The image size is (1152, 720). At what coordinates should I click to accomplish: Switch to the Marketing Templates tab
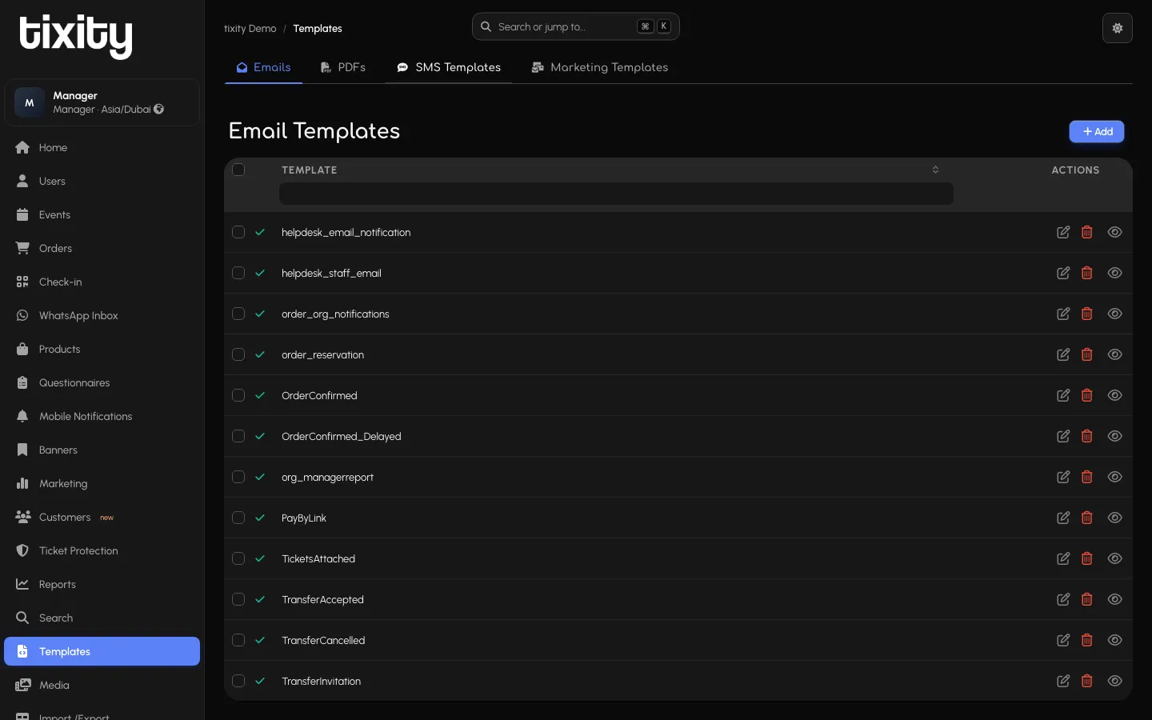(x=599, y=67)
